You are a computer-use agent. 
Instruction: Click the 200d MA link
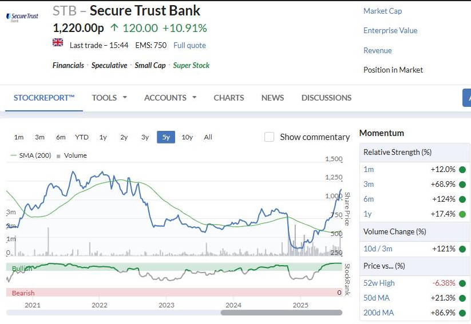tap(378, 313)
